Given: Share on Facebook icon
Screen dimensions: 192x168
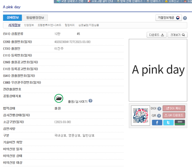Looking at the screenshot, I should 157,123.
